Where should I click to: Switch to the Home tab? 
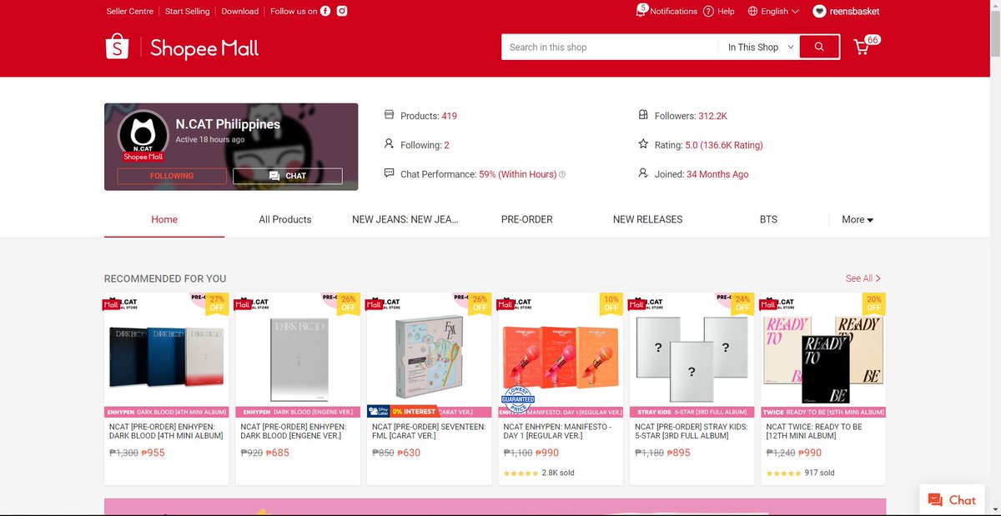(x=164, y=219)
